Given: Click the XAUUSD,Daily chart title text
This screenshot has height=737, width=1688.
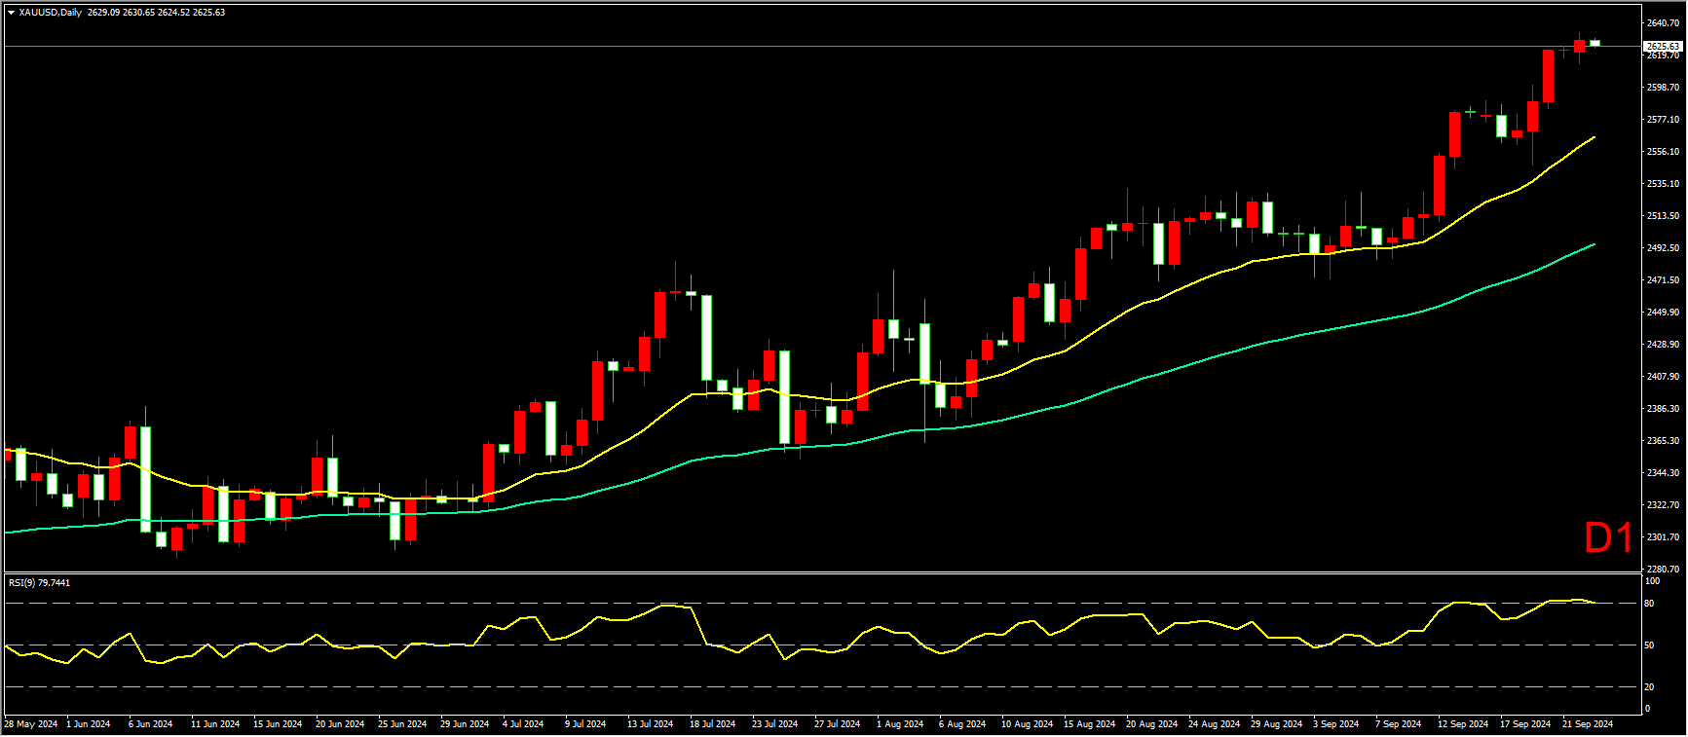Looking at the screenshot, I should (x=51, y=13).
